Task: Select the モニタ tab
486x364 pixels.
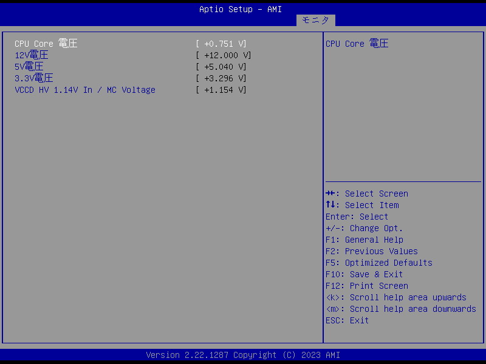Action: pos(315,21)
